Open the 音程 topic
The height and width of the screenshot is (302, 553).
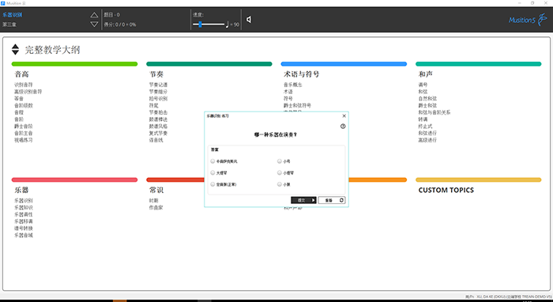tap(19, 112)
